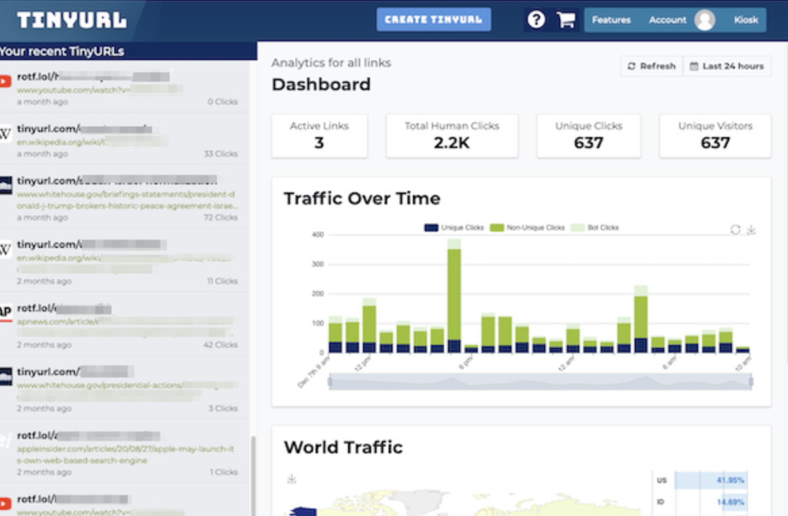Toggle Unique Clicks legend swatch
788x516 pixels.
431,228
